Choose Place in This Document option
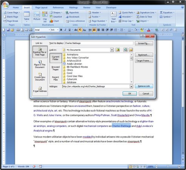186x170 pixels. tap(40, 64)
